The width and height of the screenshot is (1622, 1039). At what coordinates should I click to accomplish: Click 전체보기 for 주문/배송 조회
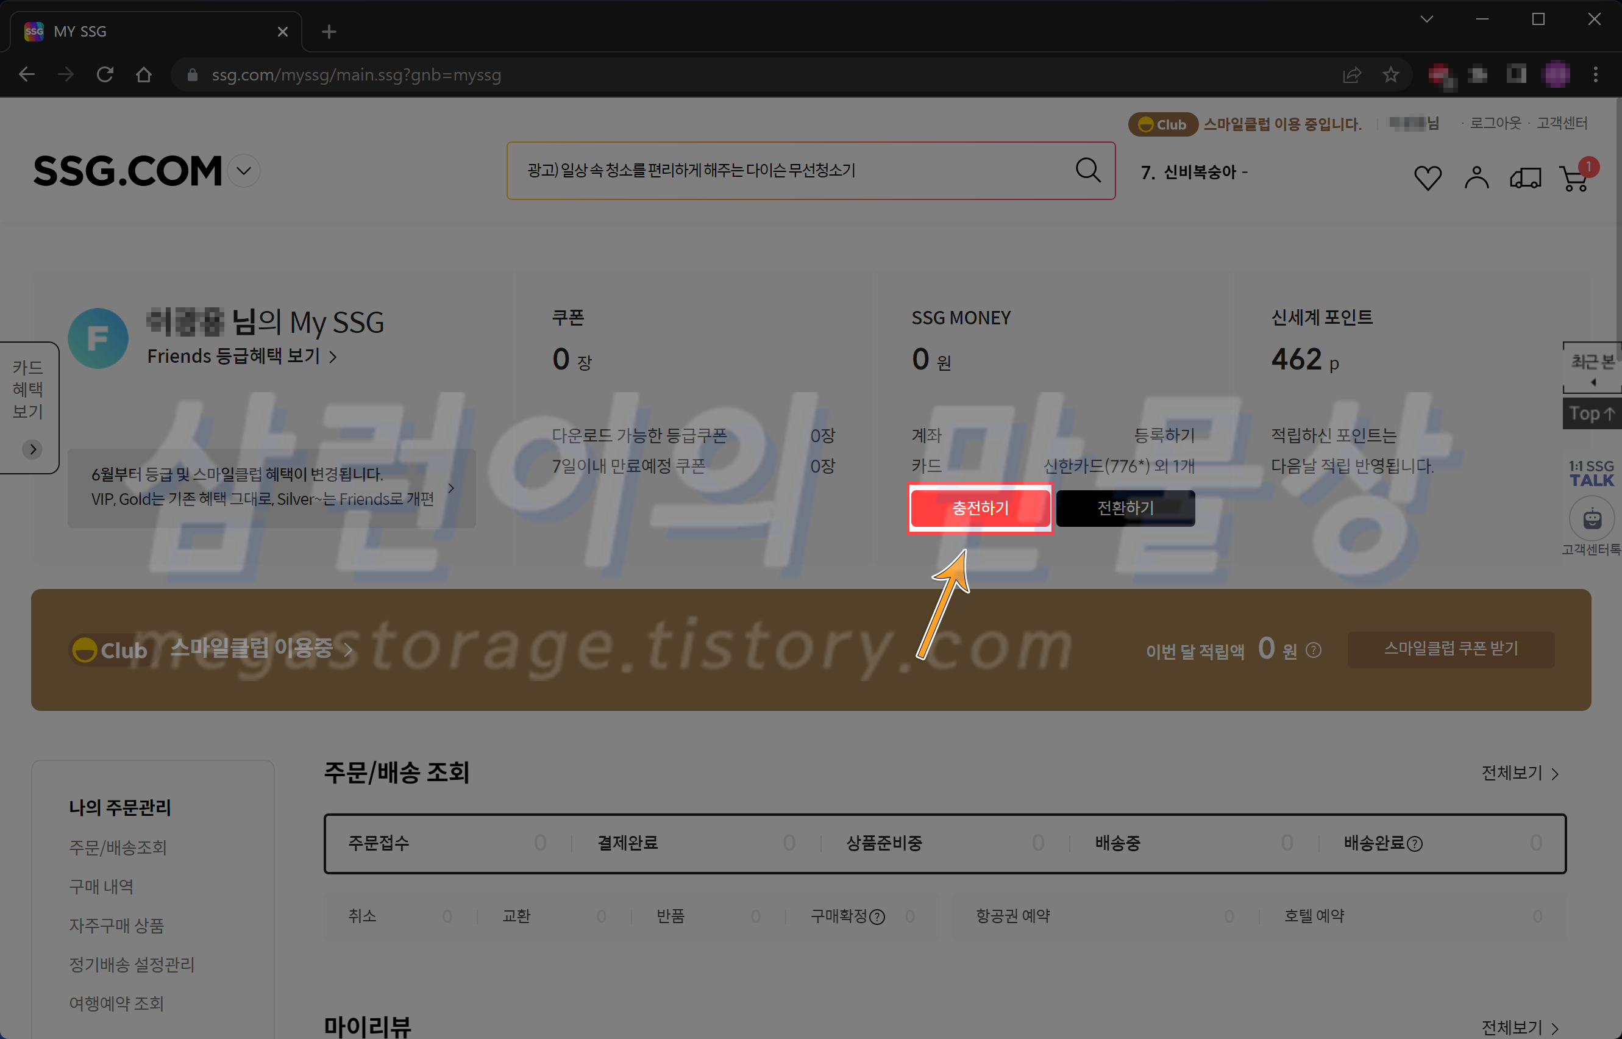(x=1520, y=773)
